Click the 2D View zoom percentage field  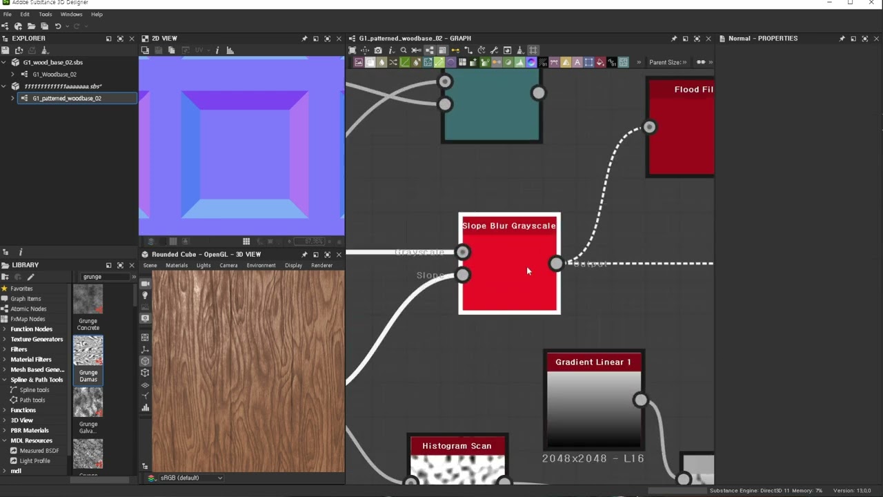tap(309, 242)
